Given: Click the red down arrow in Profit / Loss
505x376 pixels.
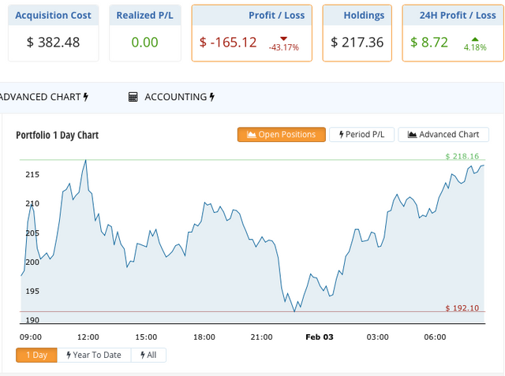Looking at the screenshot, I should (x=283, y=37).
